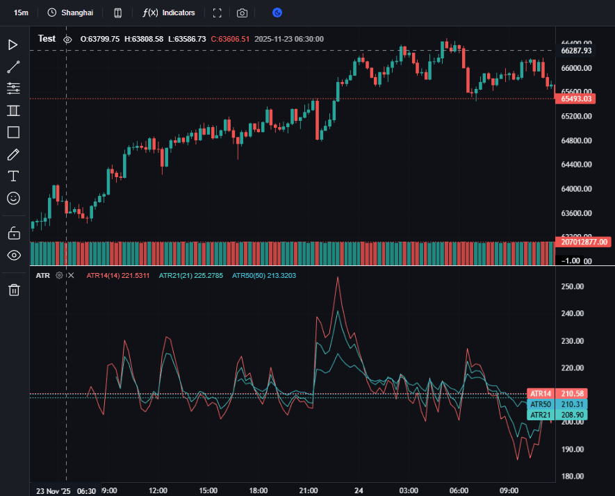Toggle the drawing lock padlock
This screenshot has width=615, height=496.
(13, 233)
